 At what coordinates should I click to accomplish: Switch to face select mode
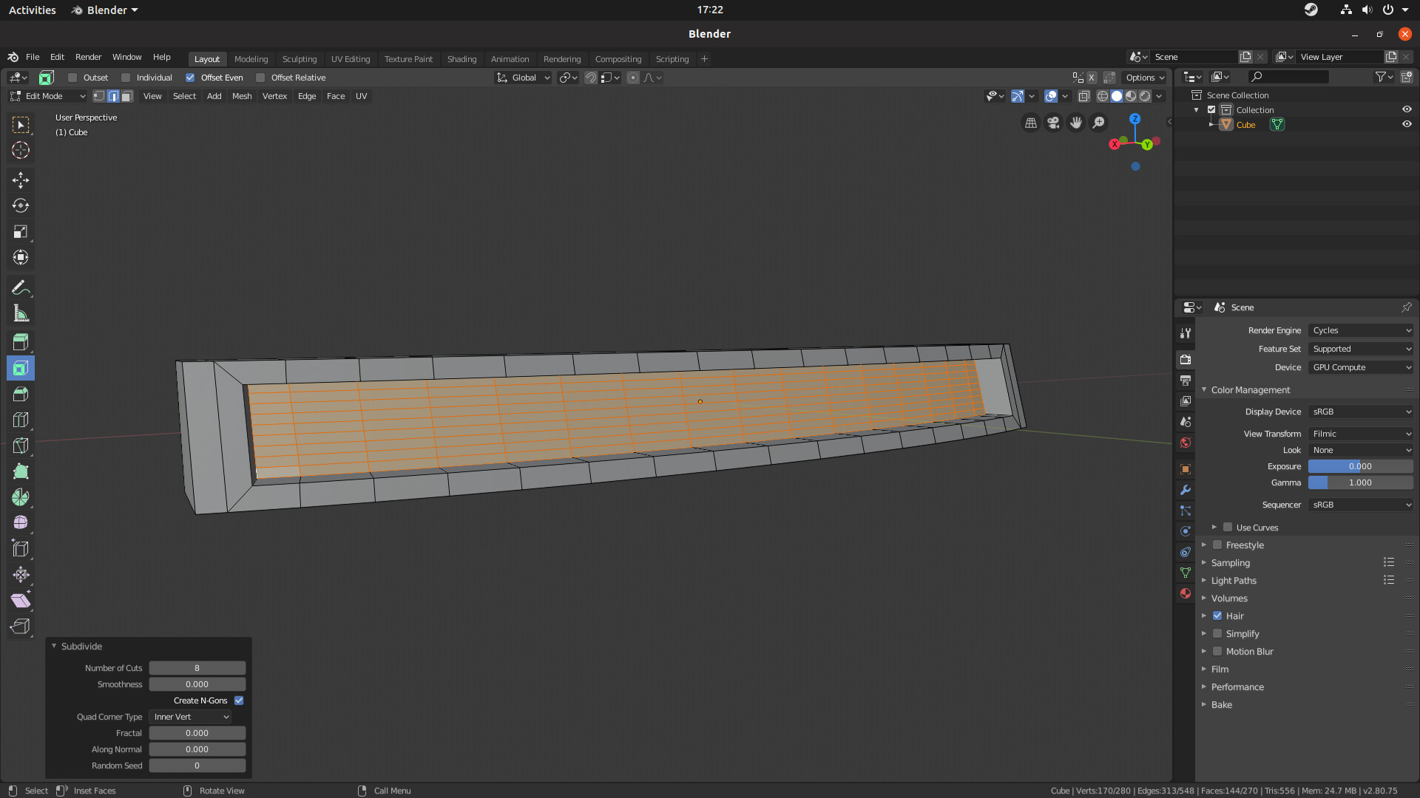pyautogui.click(x=127, y=96)
